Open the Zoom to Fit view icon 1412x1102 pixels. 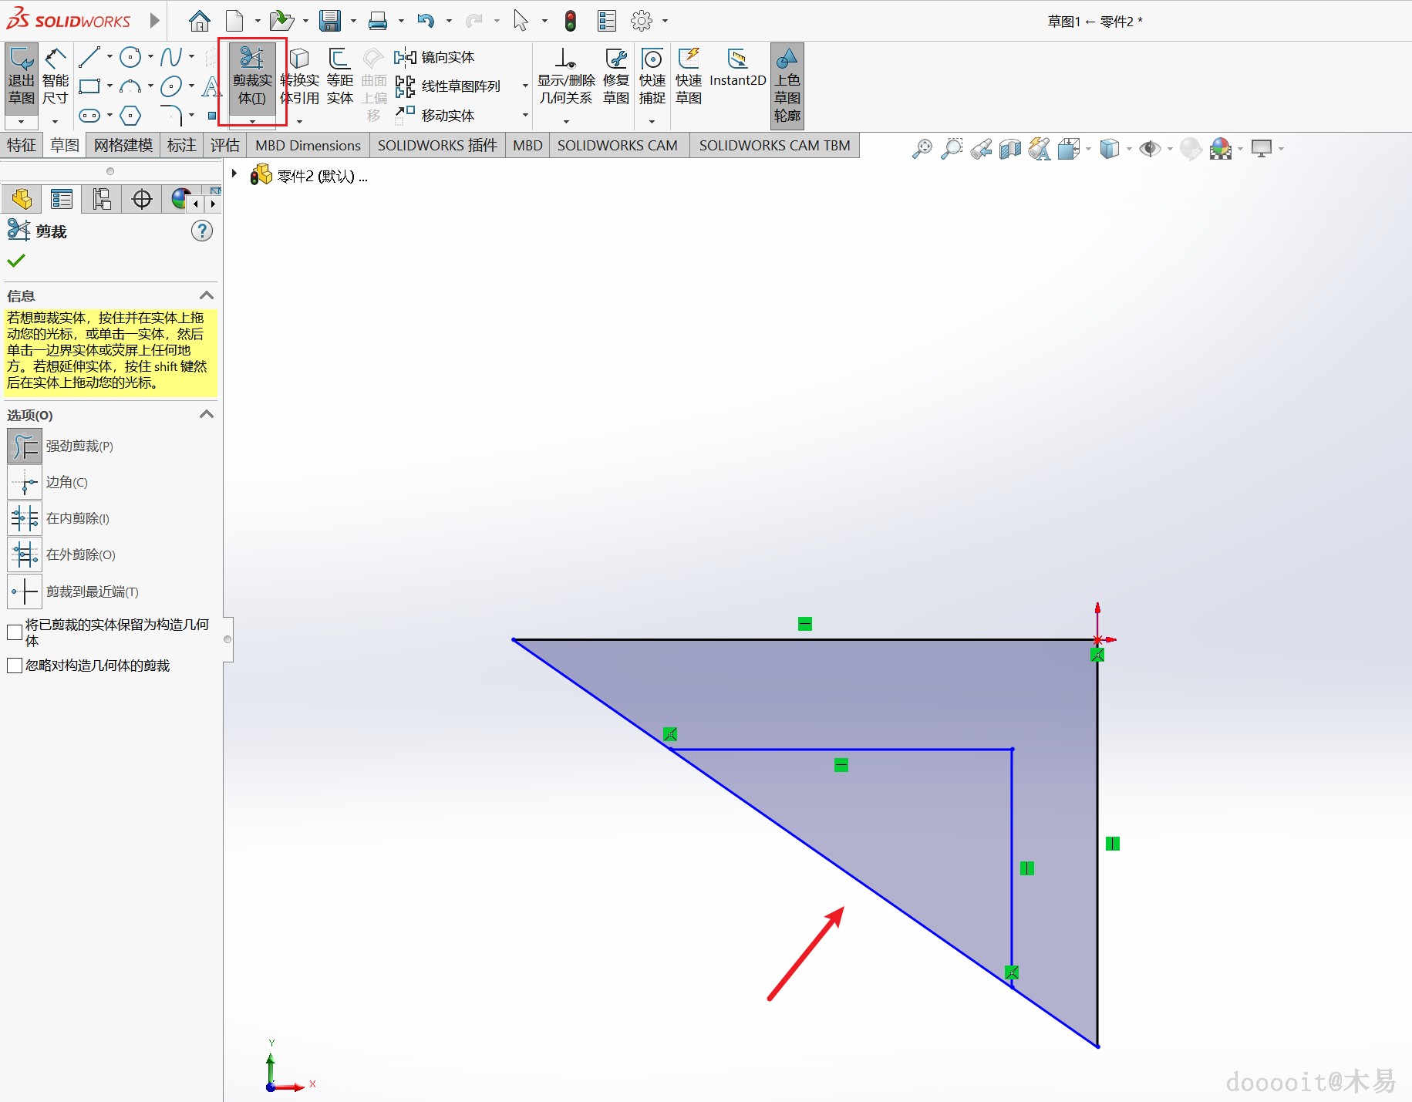pyautogui.click(x=922, y=148)
